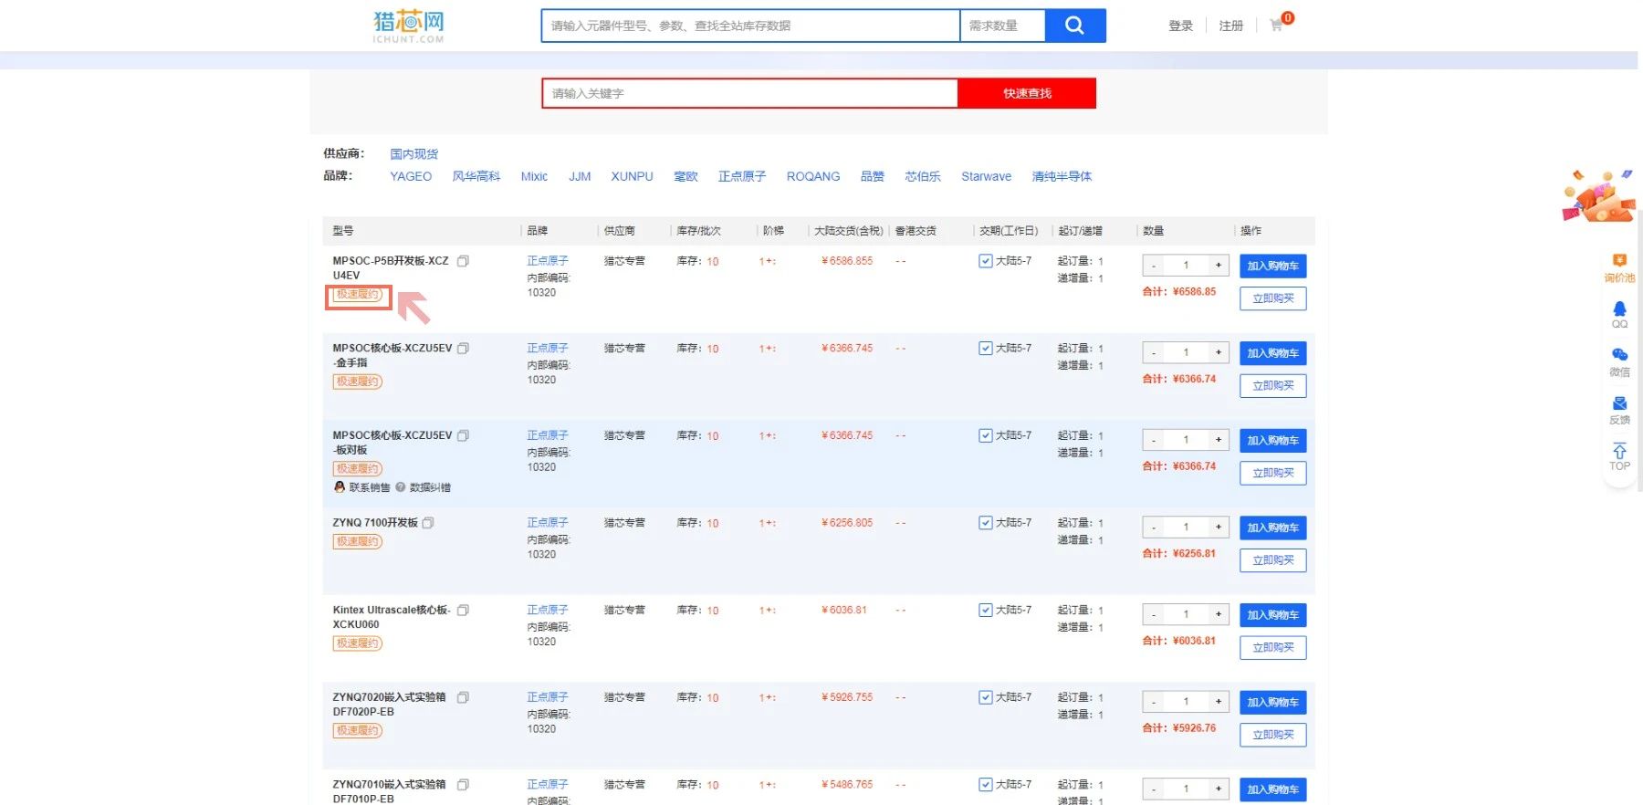
Task: Add MPSOC核心板 金手指 to cart
Action: click(x=1272, y=353)
